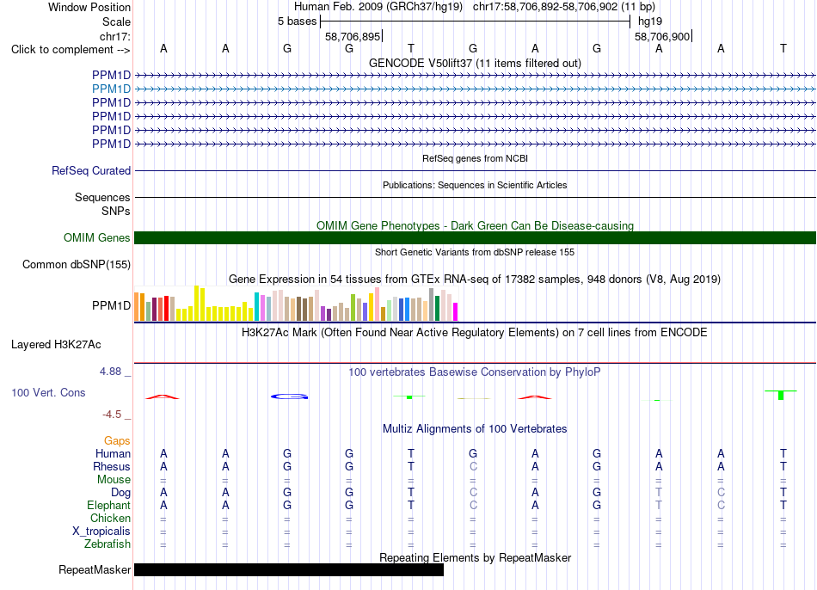Select the Scale track label

click(116, 22)
